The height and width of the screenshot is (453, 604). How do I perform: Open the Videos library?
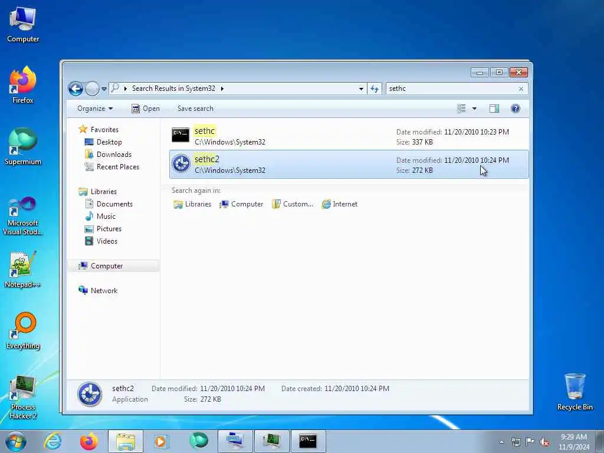click(x=101, y=241)
